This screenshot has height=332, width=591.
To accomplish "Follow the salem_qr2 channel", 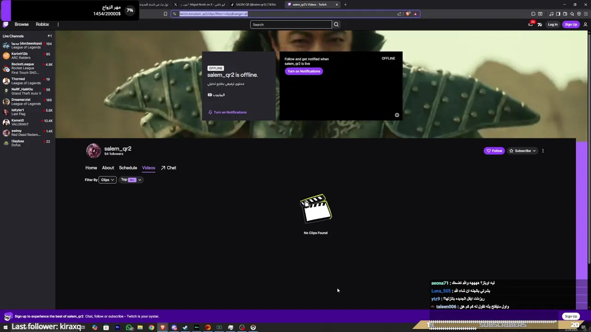I will 494,151.
